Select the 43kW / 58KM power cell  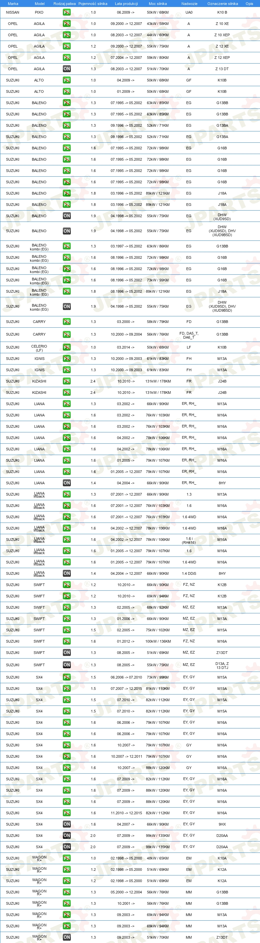[x=158, y=24]
